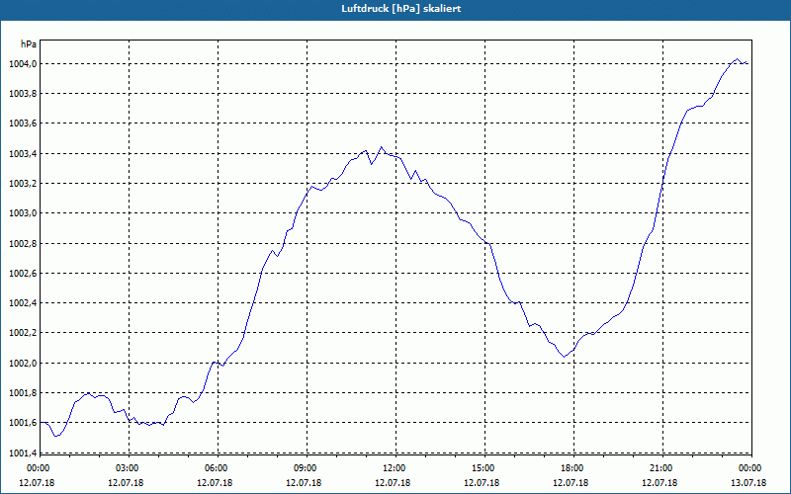
Task: Select the 12.07.18 date beneath 09:00
Action: pyautogui.click(x=304, y=483)
